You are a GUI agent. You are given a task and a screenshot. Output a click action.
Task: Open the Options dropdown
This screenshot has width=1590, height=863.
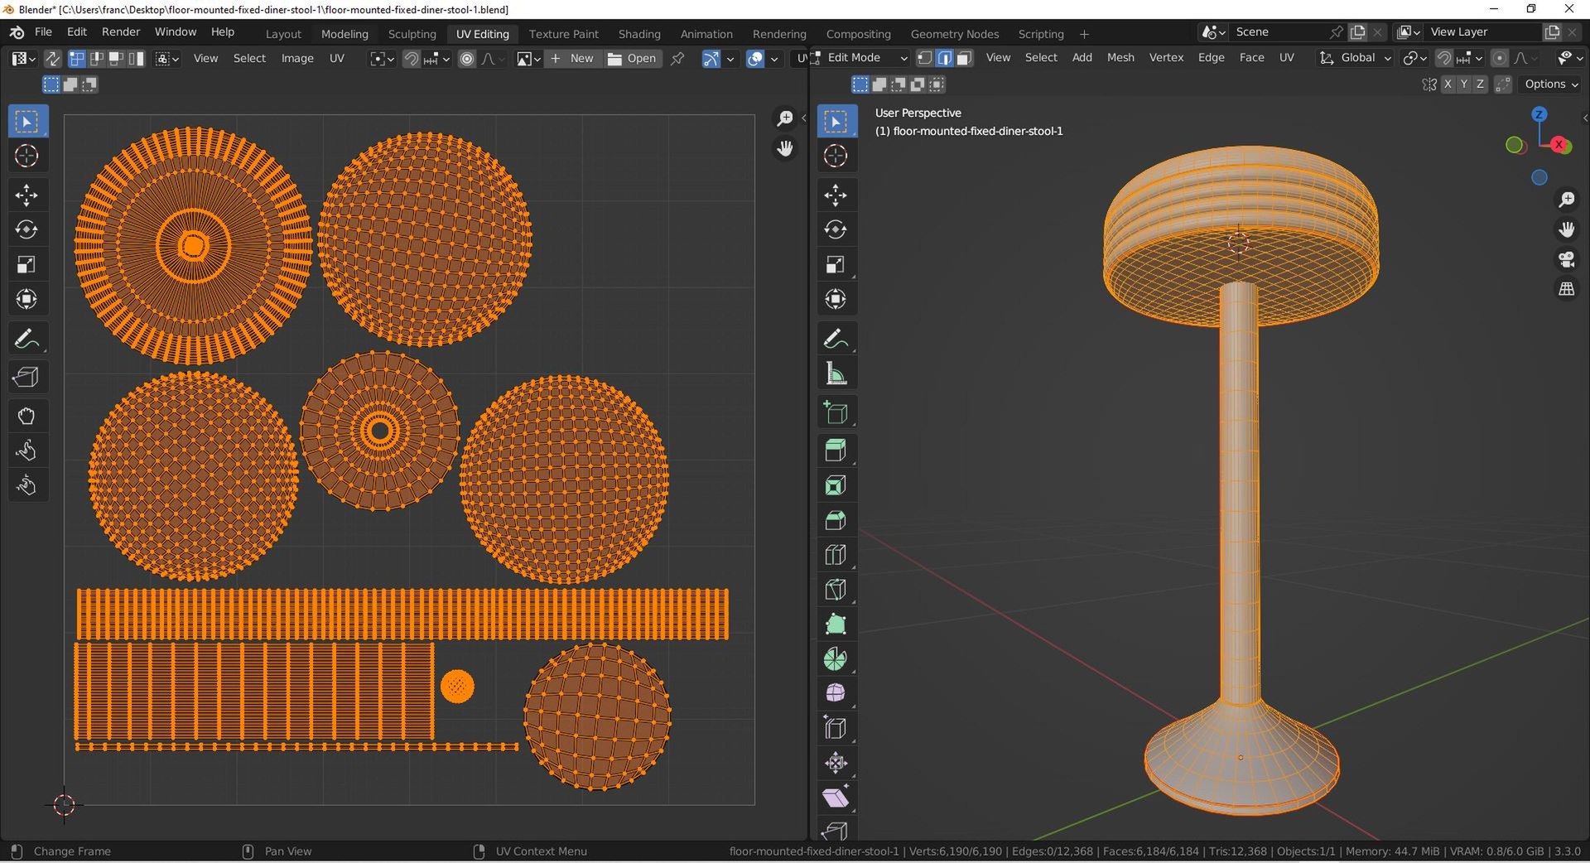point(1551,84)
